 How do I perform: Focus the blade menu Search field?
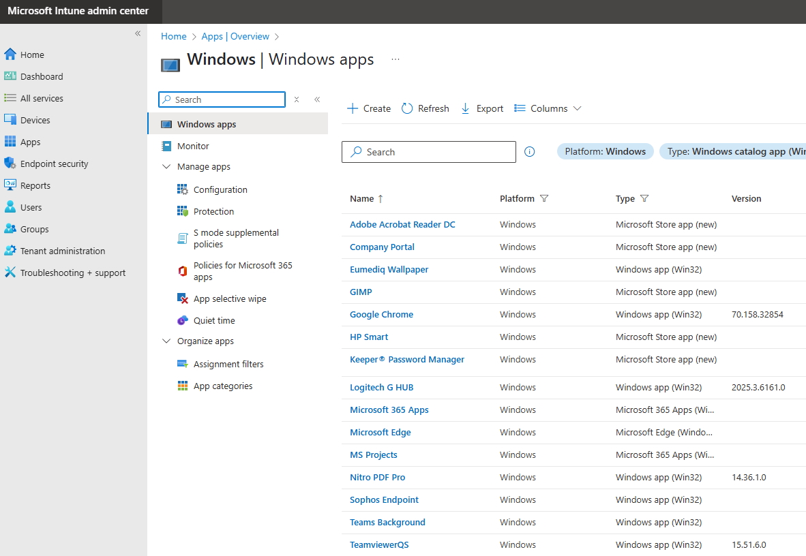pos(222,99)
